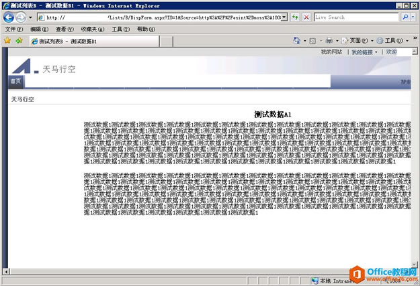420x286 pixels.
Task: Click the vertical scrollbar up arrow
Action: 415,51
